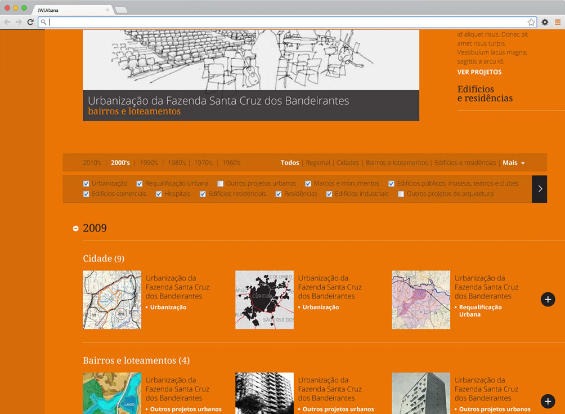
Task: Uncheck the Hospitais filter checkbox
Action: tap(159, 194)
